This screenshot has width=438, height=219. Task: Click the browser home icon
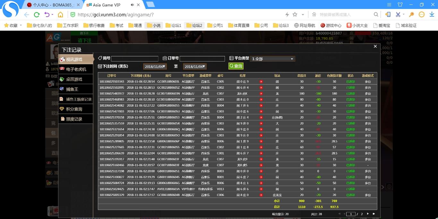tap(60, 15)
